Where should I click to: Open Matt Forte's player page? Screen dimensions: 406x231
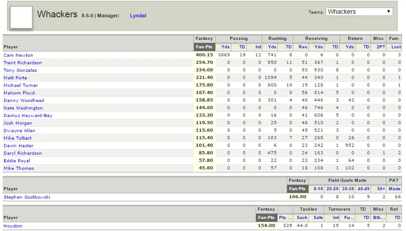point(15,78)
